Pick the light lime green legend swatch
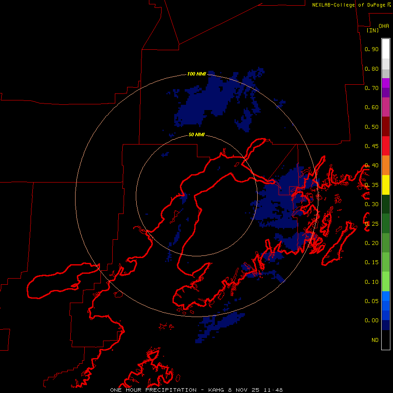 click(x=386, y=282)
